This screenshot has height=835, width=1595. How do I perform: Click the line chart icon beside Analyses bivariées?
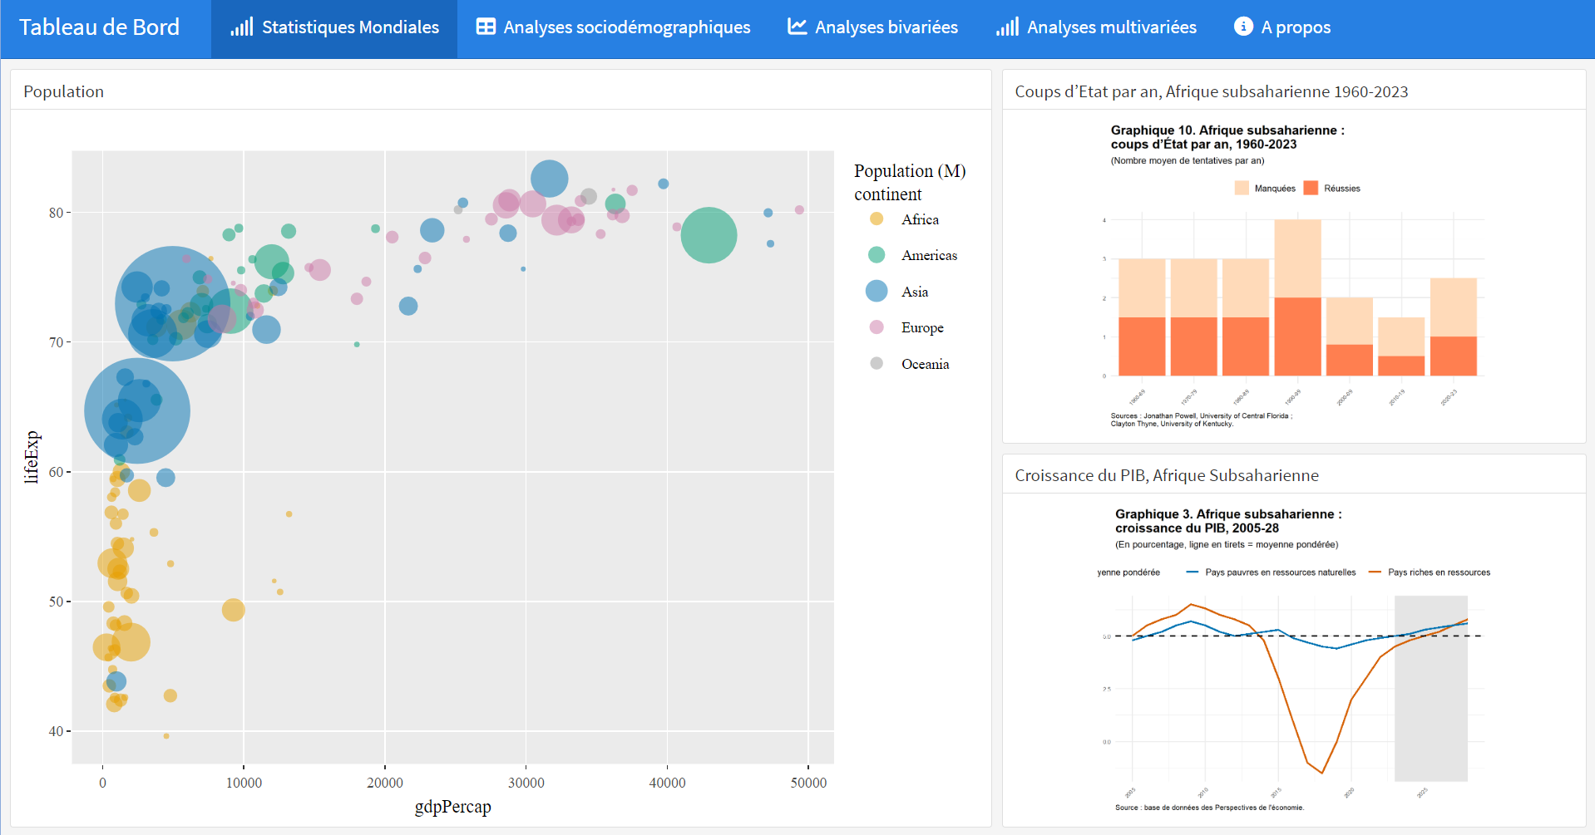tap(797, 27)
